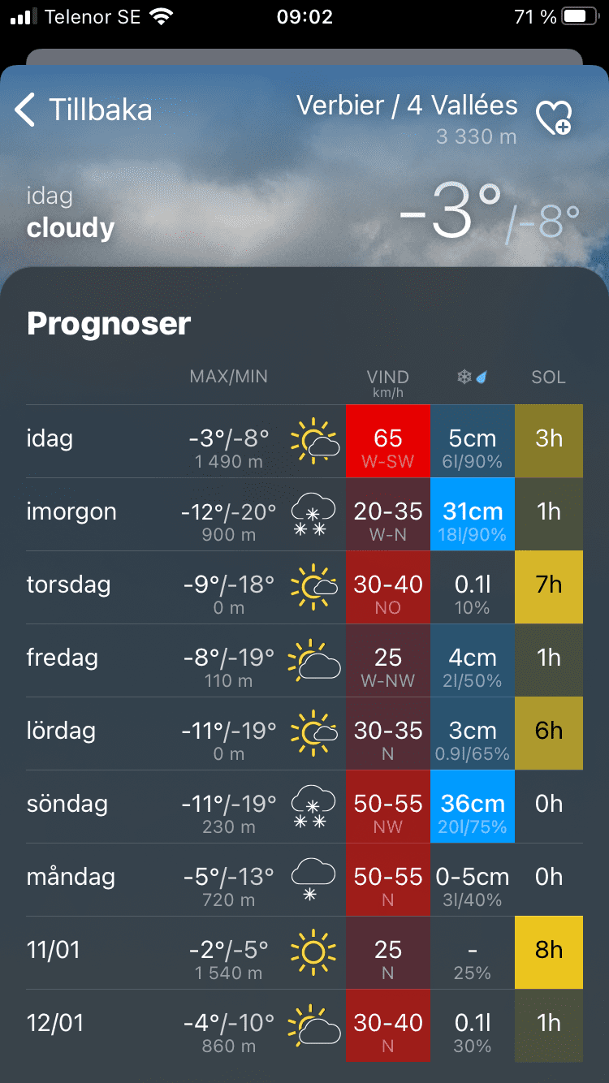The height and width of the screenshot is (1083, 609).
Task: Select the yellow 8h sunshine cell
Action: (549, 951)
